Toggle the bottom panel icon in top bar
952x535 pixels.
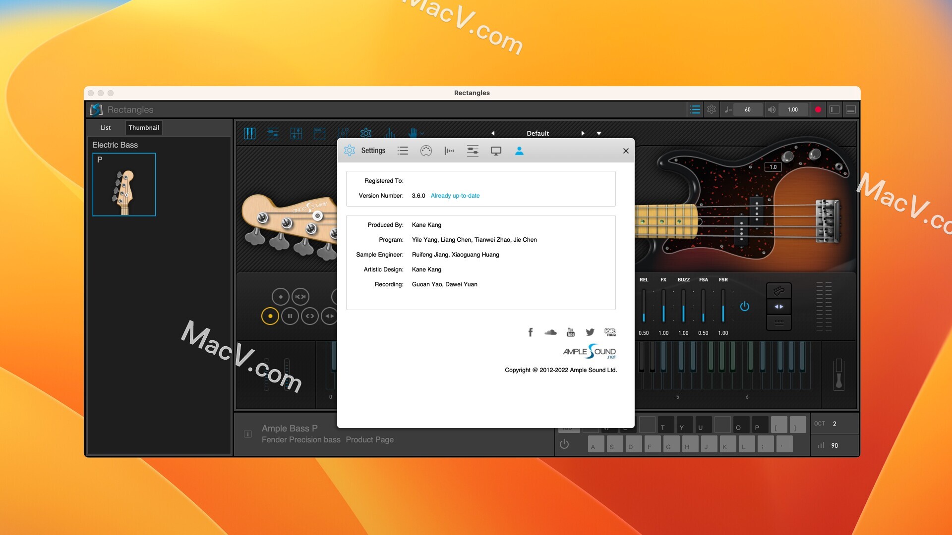coord(851,109)
